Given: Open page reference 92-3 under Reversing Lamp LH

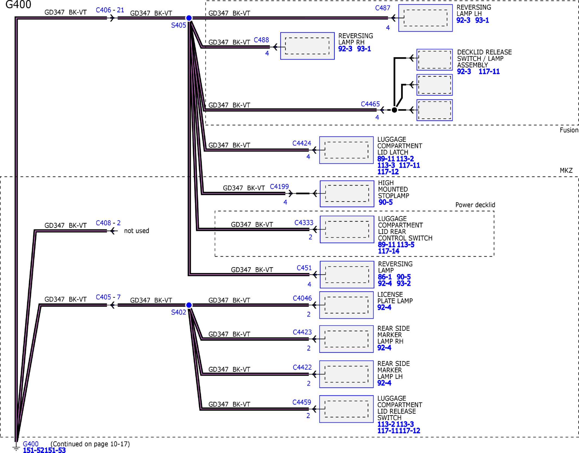Looking at the screenshot, I should click(x=463, y=20).
